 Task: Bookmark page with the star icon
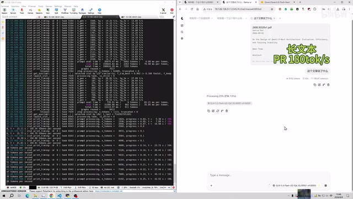click(272, 9)
